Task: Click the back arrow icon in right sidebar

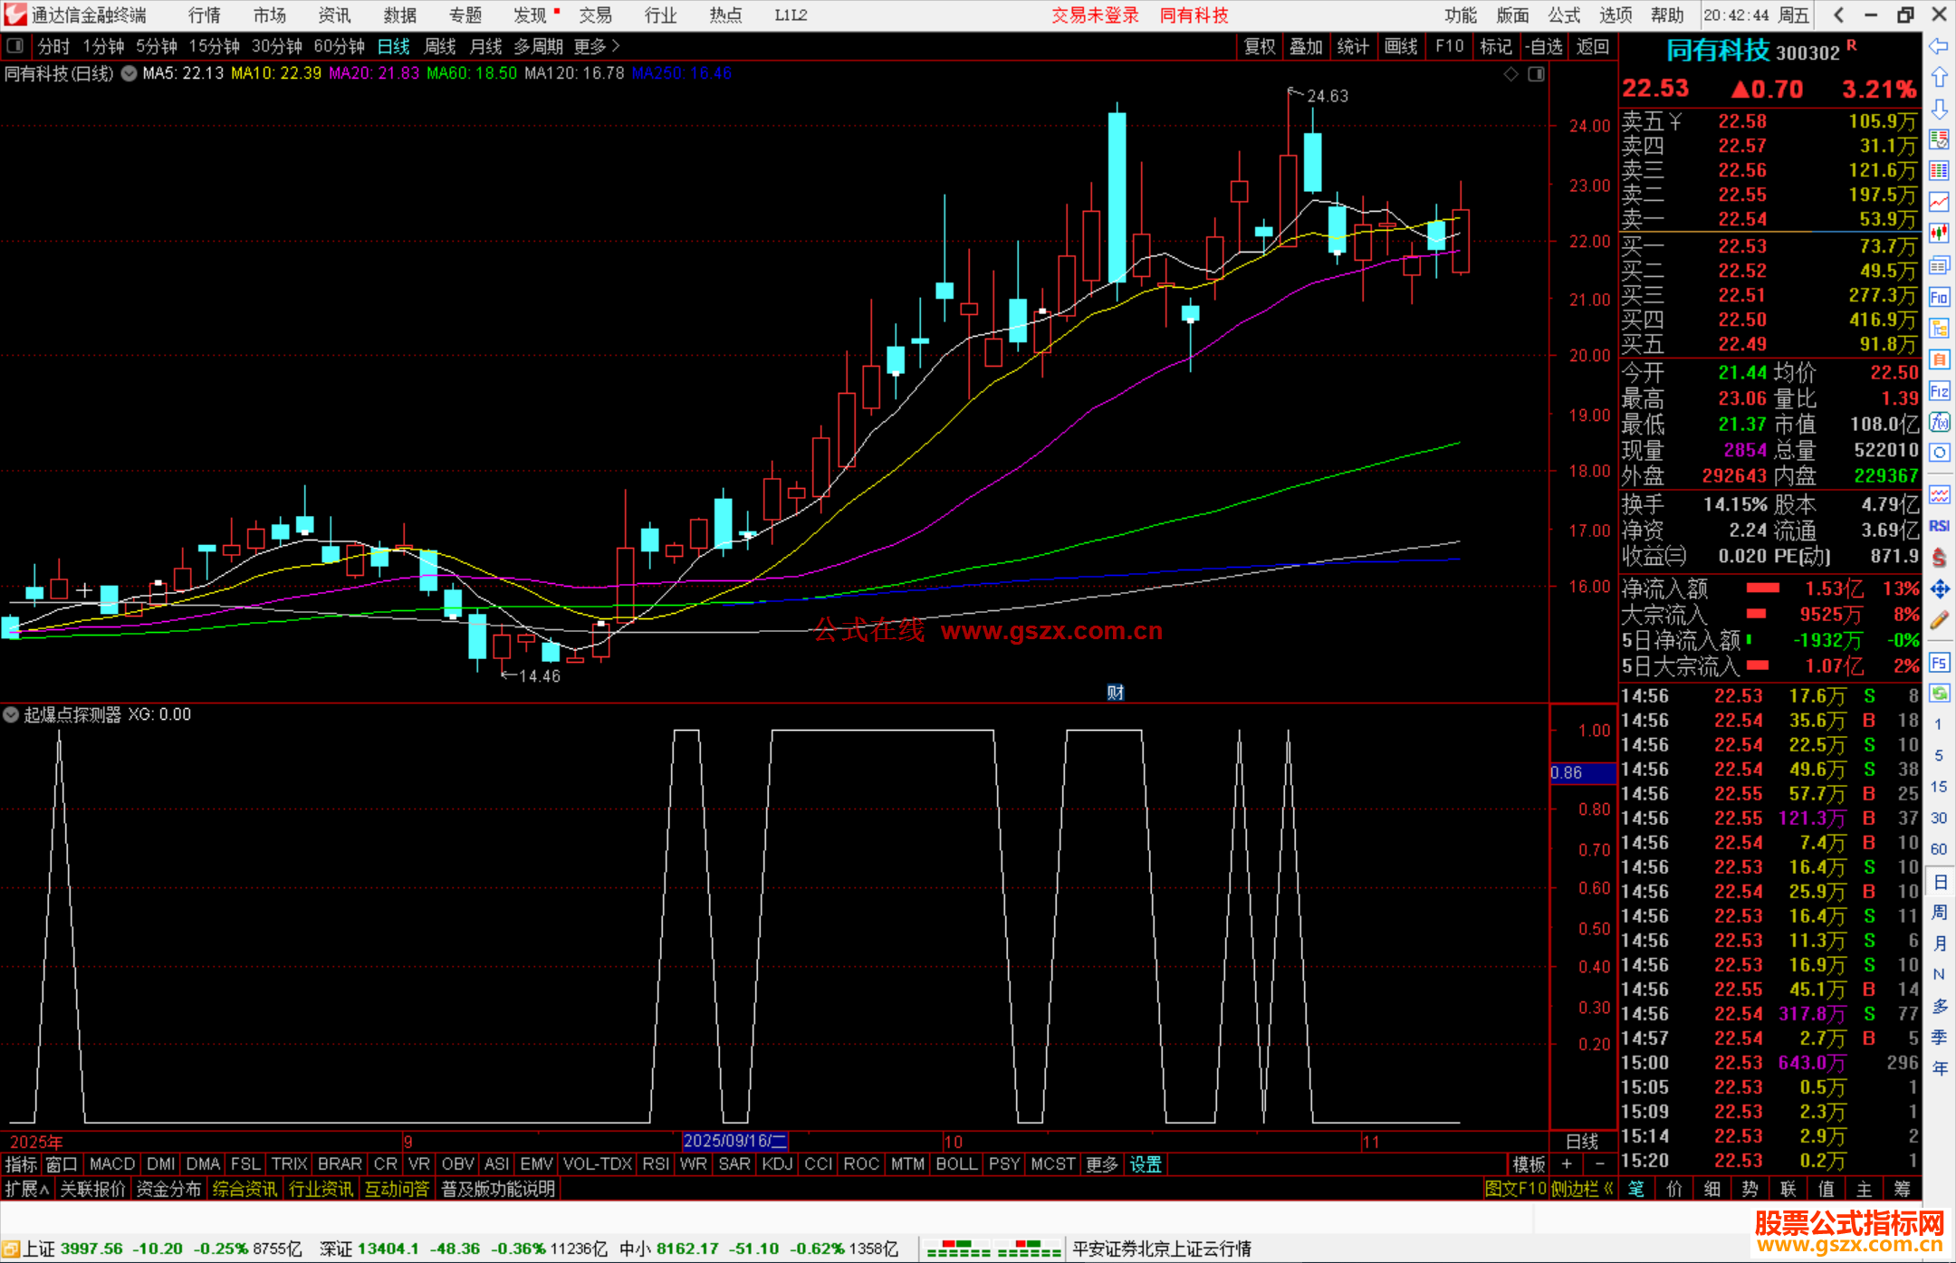Action: [1939, 46]
